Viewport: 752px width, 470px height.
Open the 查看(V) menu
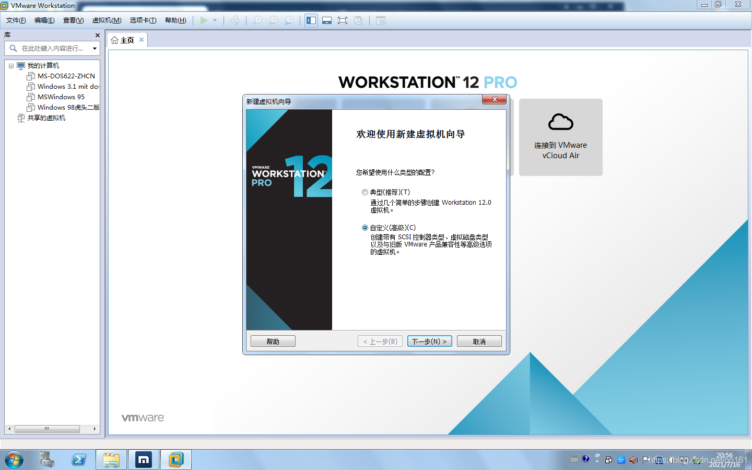(73, 20)
